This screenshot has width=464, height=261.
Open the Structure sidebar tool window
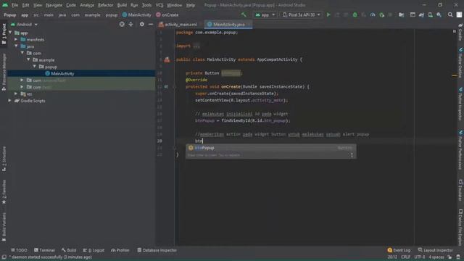pos(4,159)
